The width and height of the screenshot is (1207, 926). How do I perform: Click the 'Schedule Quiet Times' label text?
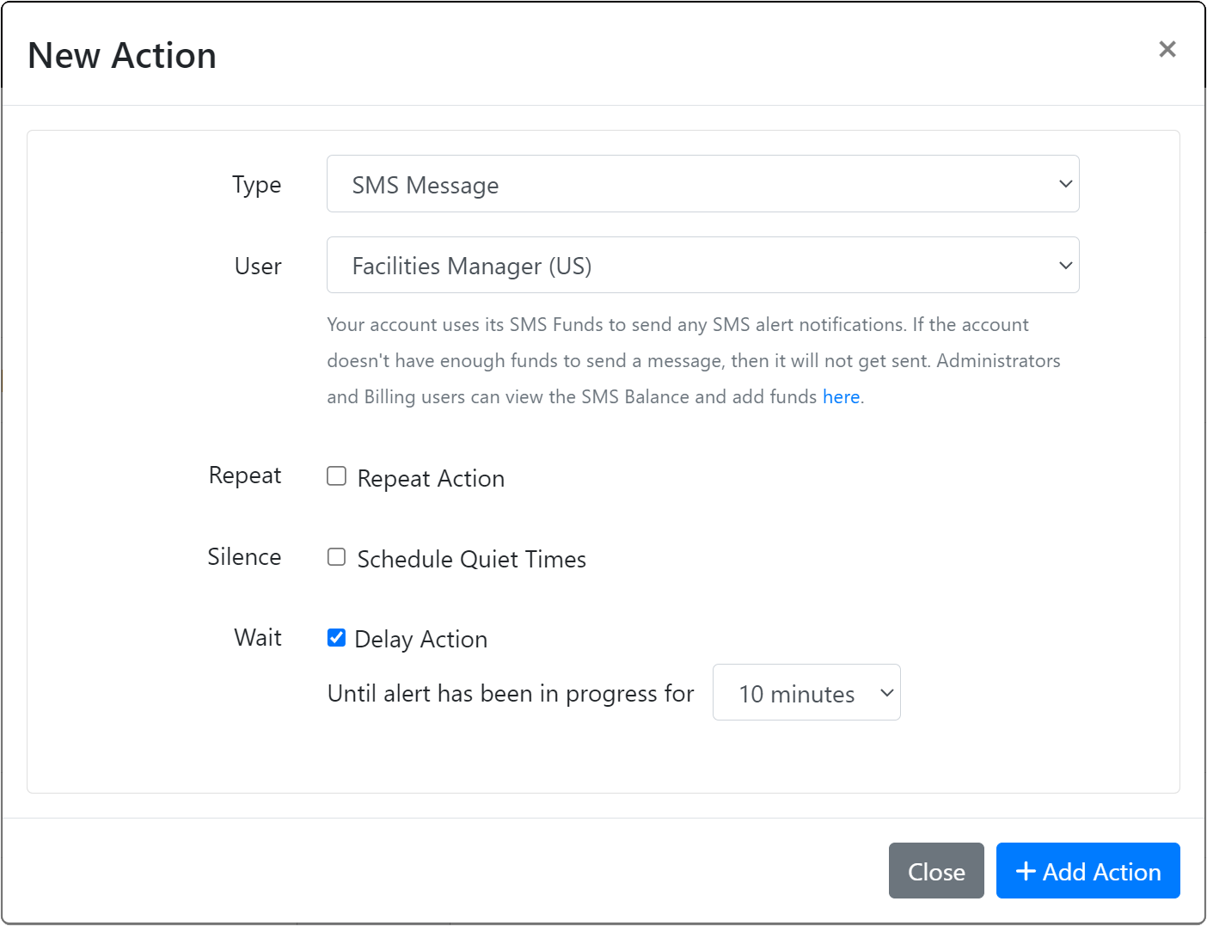pyautogui.click(x=471, y=560)
